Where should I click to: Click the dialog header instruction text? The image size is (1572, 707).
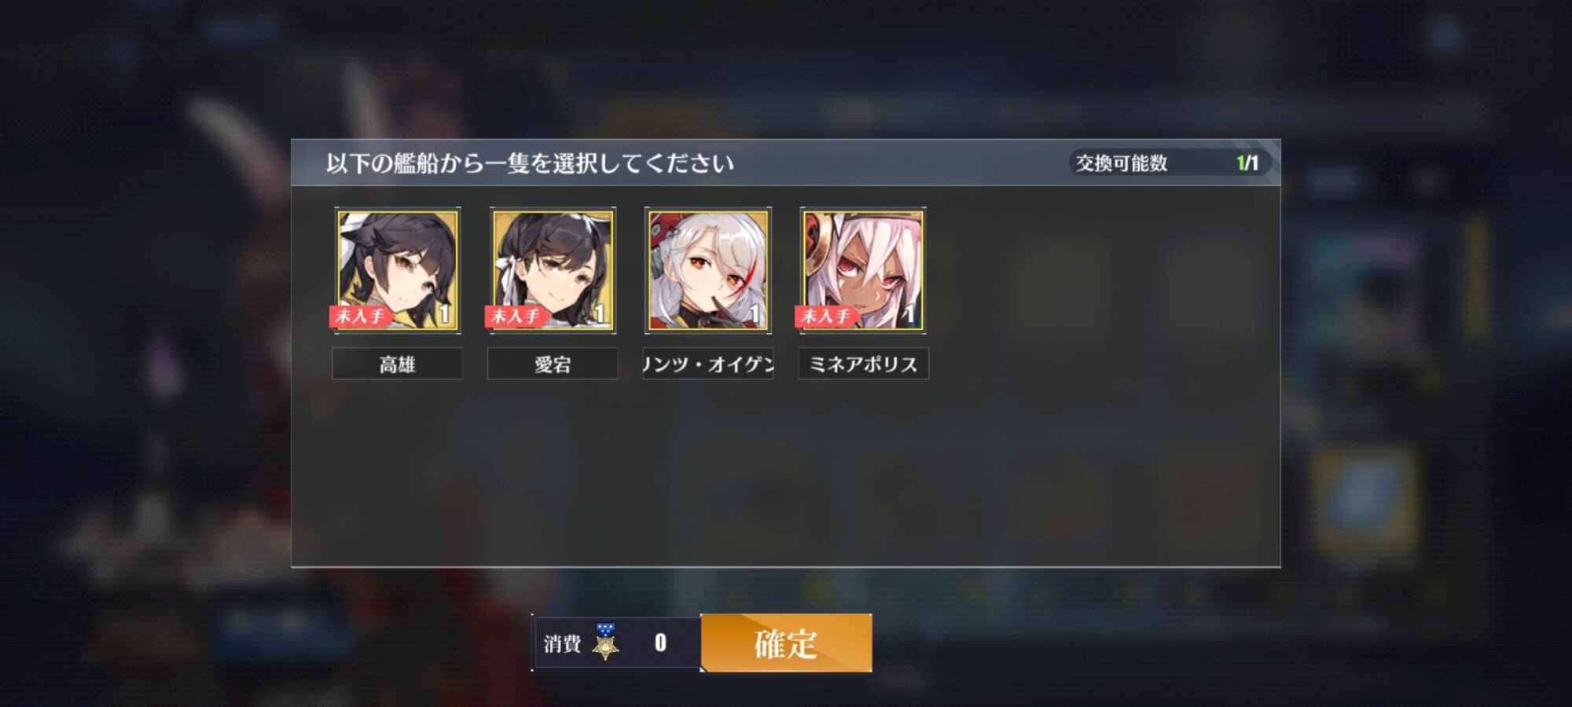tap(530, 163)
